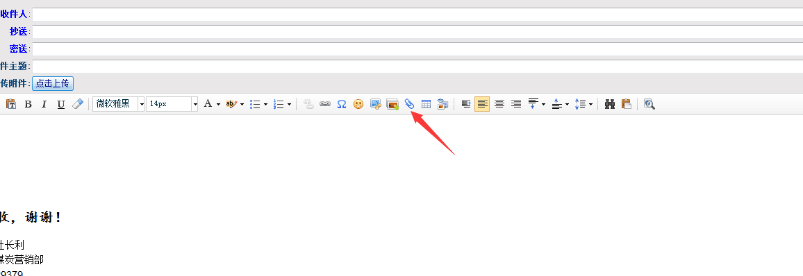Click the 密送 BCC label link
The height and width of the screenshot is (276, 803).
click(18, 49)
